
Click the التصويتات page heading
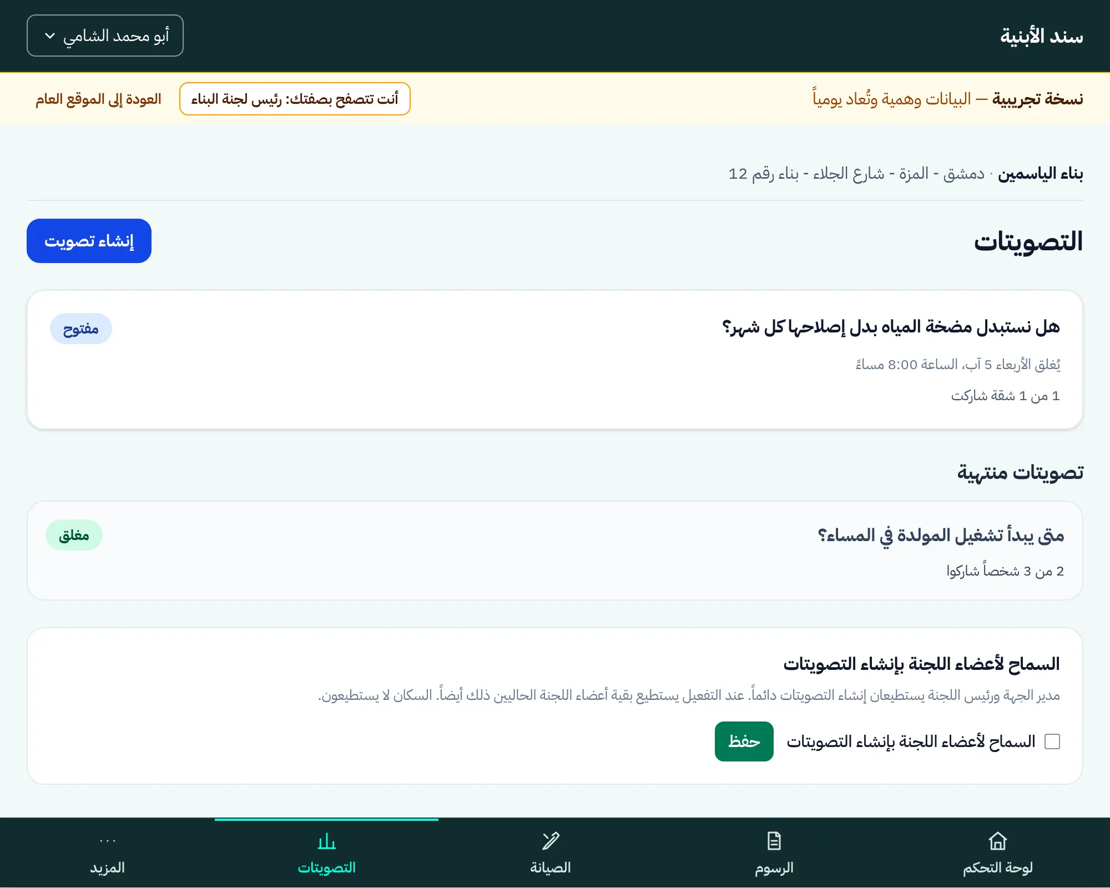[x=1028, y=241]
